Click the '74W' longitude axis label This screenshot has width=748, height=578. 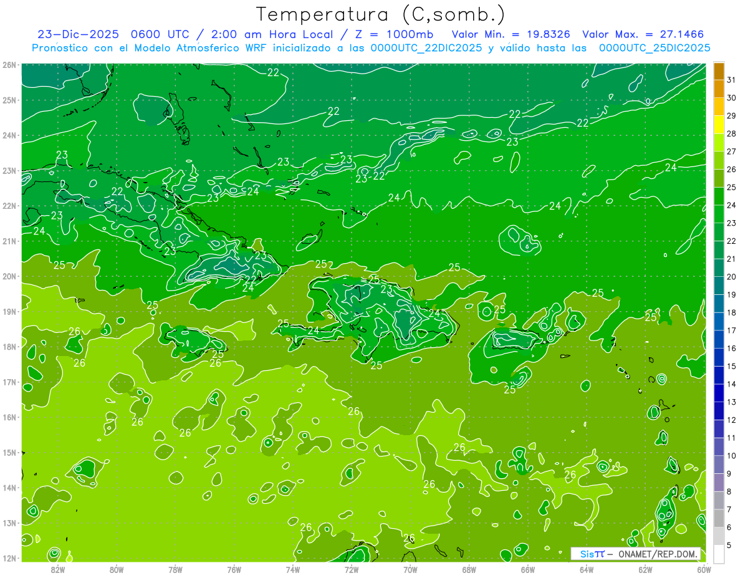click(292, 569)
